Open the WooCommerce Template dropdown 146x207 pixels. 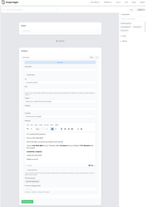(x=60, y=117)
